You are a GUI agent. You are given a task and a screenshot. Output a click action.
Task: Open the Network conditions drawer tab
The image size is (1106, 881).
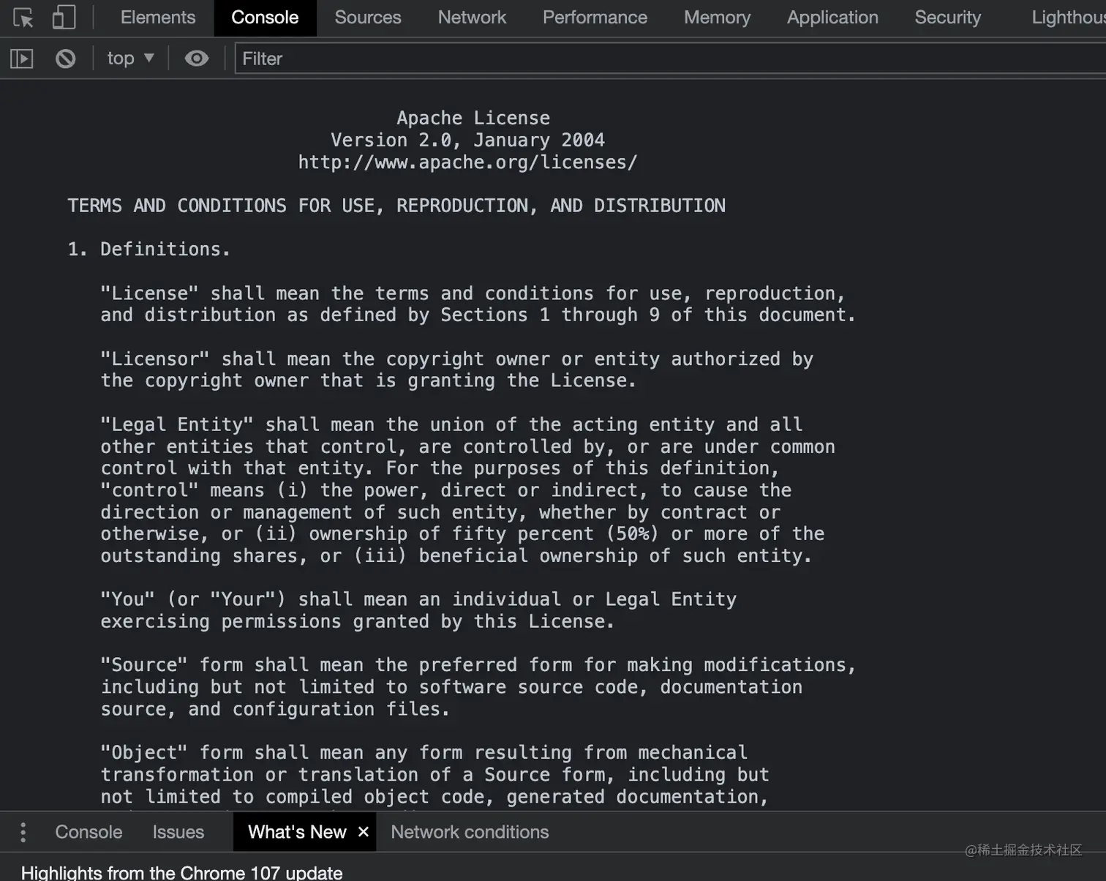coord(470,832)
